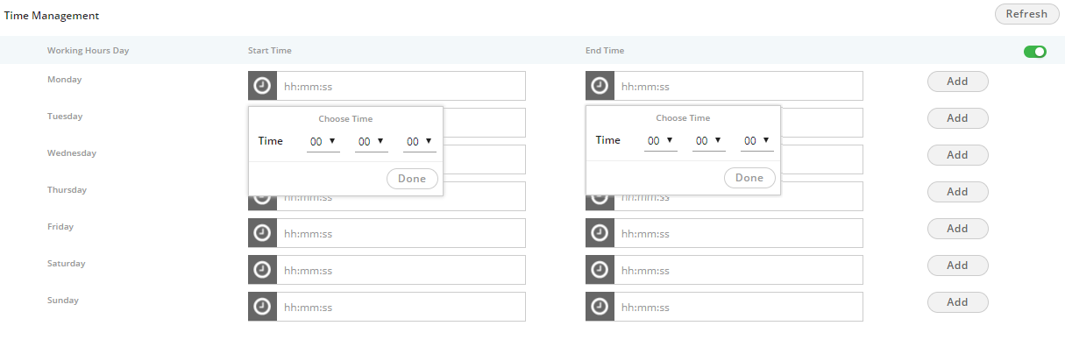This screenshot has height=347, width=1065.
Task: Add working hours for Monday
Action: 957,81
